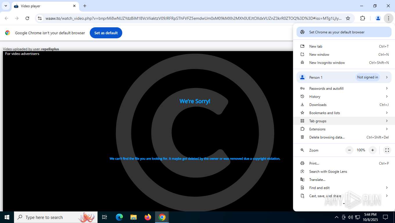Select the Video player tab
Image resolution: width=395 pixels, height=223 pixels.
point(45,6)
